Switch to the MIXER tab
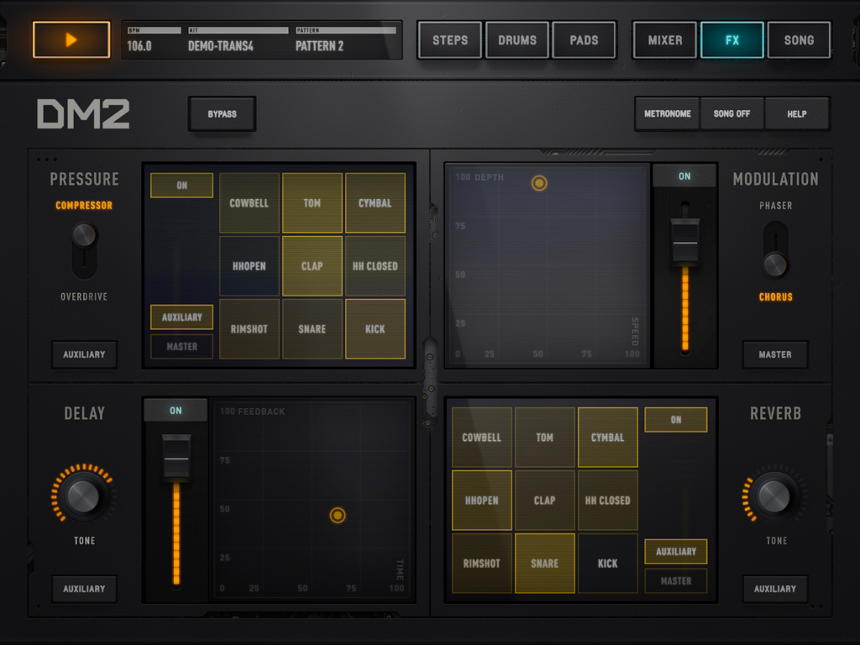Viewport: 860px width, 645px height. (x=664, y=39)
